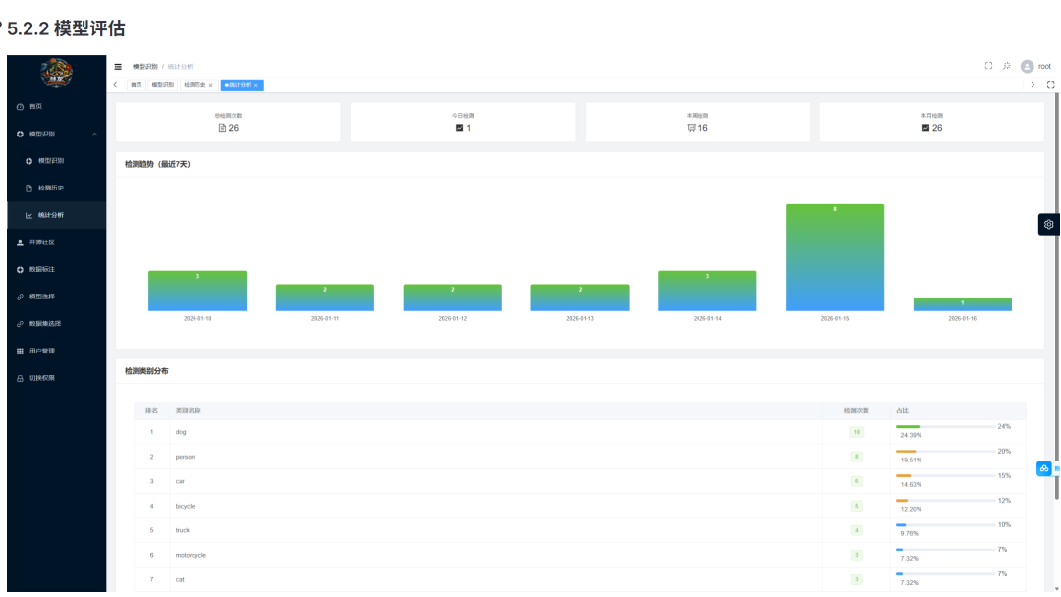Click the icon in the 本周检测 card

tap(691, 128)
